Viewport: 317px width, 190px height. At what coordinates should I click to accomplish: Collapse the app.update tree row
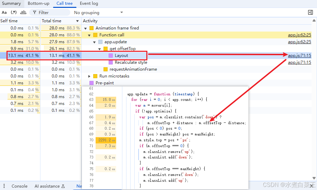pos(94,42)
